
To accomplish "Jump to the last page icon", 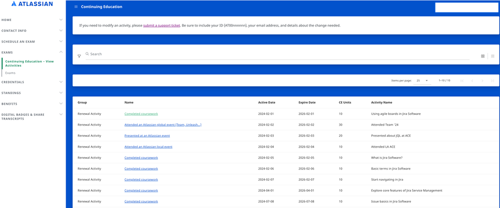I will (492, 81).
